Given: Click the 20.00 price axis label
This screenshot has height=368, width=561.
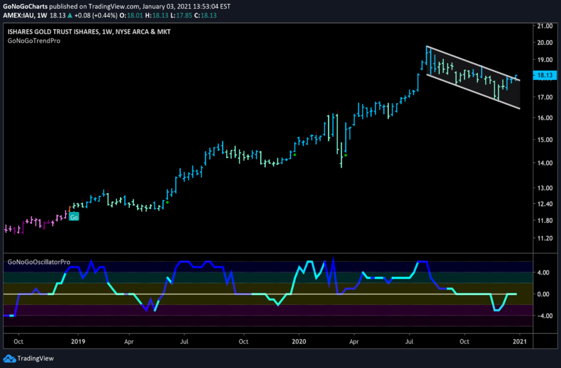Looking at the screenshot, I should [x=545, y=43].
